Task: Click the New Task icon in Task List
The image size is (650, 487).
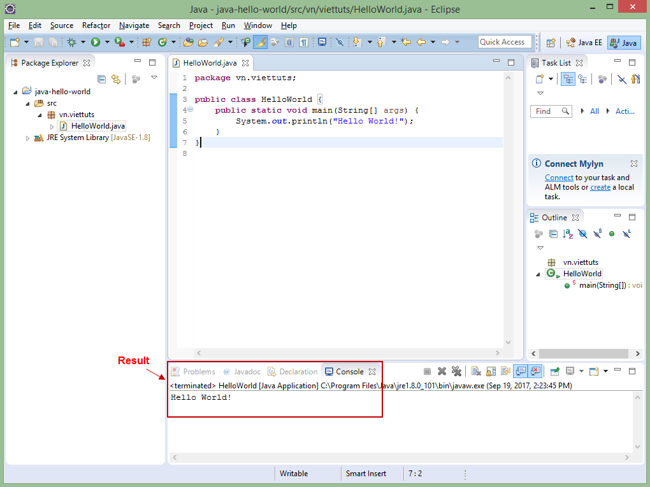Action: (x=540, y=79)
